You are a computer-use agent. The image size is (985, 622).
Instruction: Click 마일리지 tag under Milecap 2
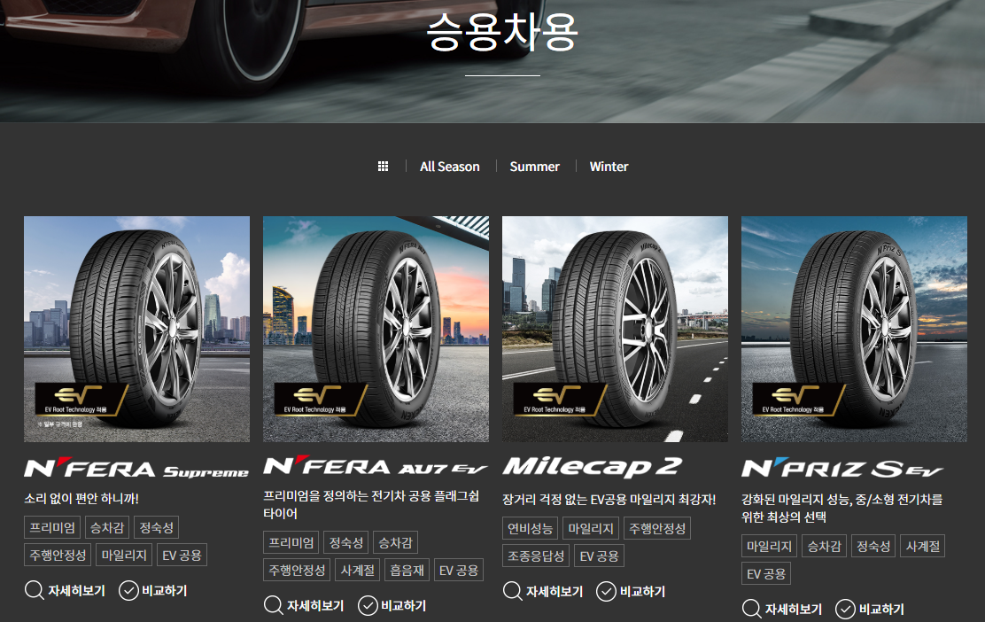591,528
